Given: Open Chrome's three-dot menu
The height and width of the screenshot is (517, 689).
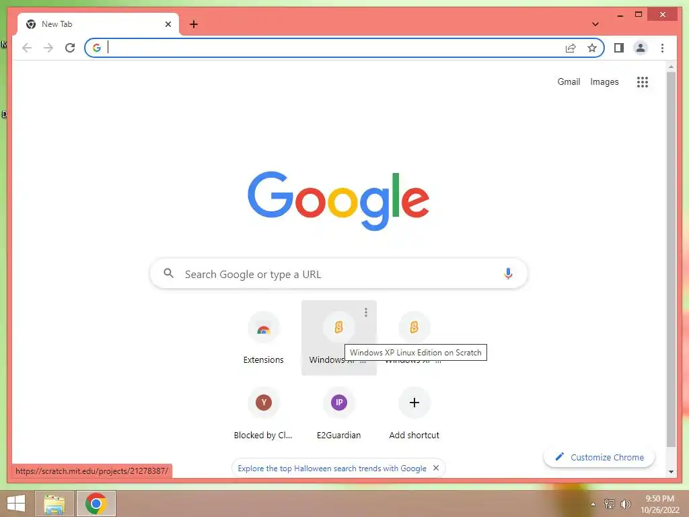Looking at the screenshot, I should [662, 48].
